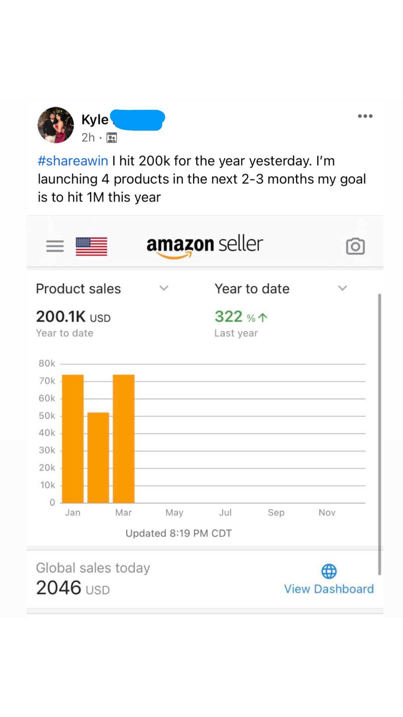The image size is (403, 717).
Task: Tap the February sales bar
Action: pyautogui.click(x=98, y=458)
